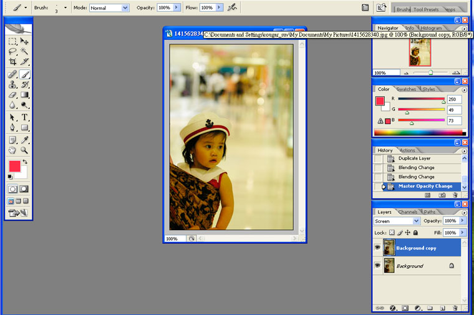The width and height of the screenshot is (474, 315).
Task: Select the Crop tool
Action: [12, 62]
